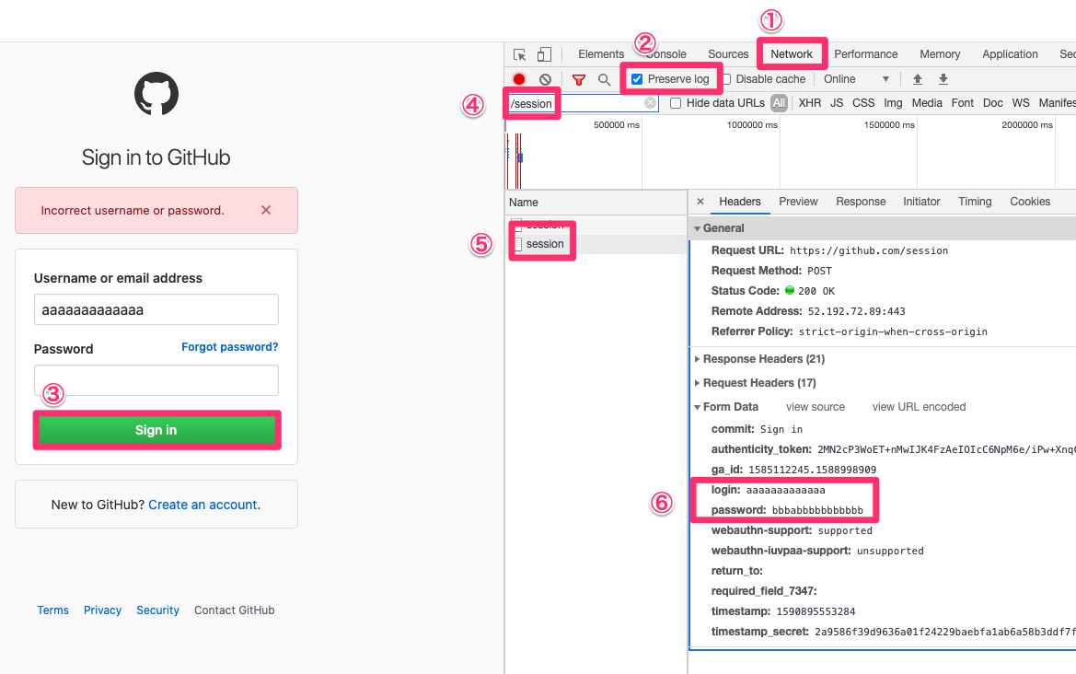Close the request details panel
1076x674 pixels.
[700, 202]
